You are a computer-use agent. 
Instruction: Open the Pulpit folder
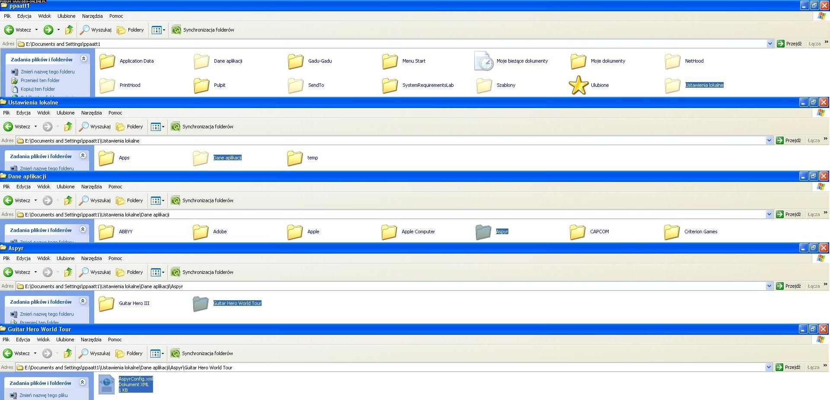coord(210,86)
